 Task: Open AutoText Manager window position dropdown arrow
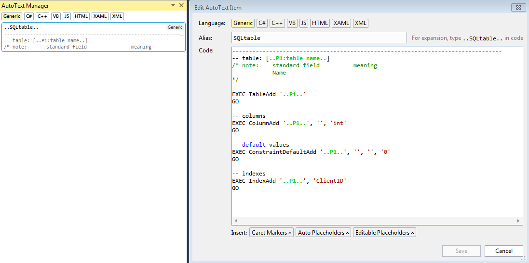(174, 5)
